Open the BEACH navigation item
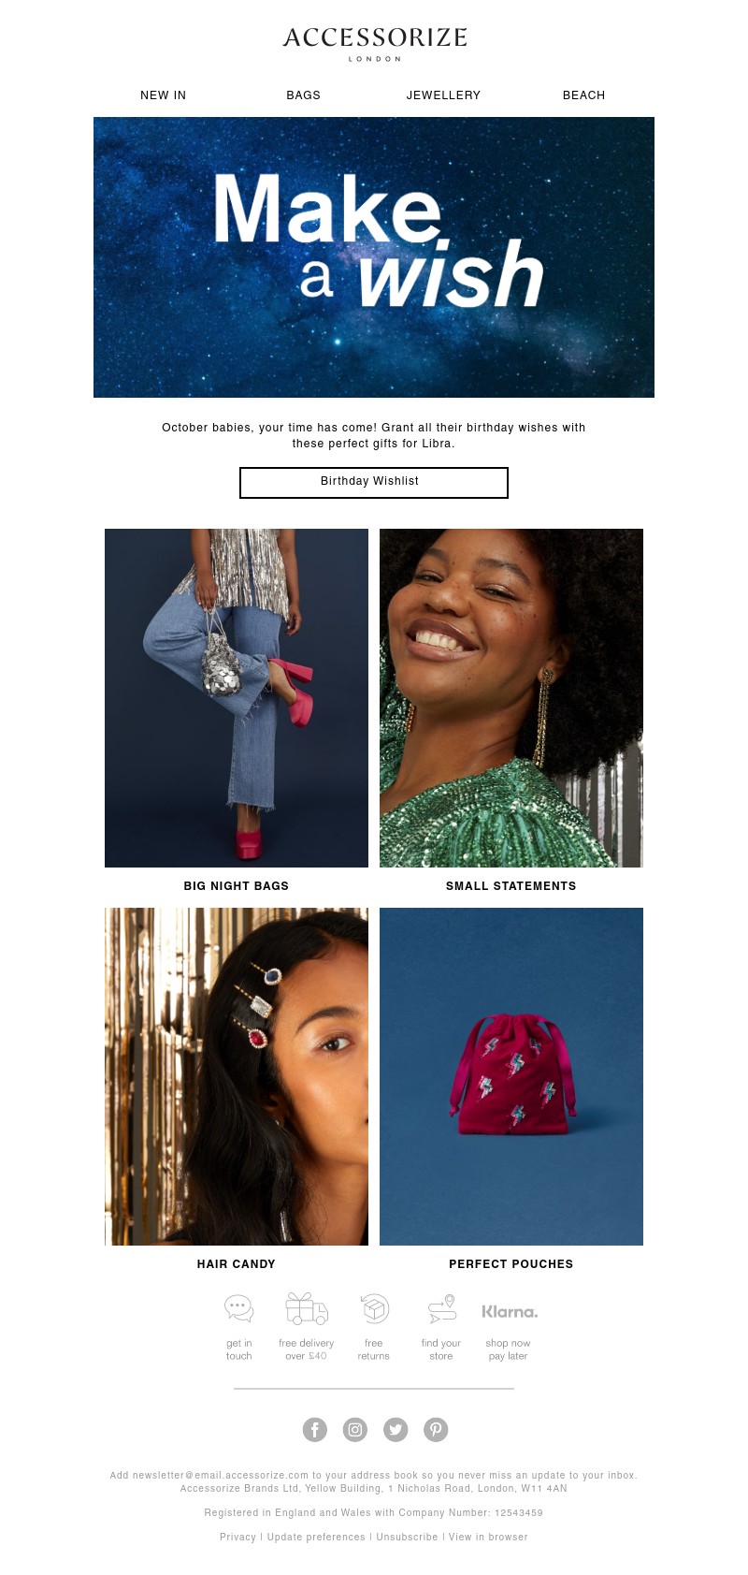The height and width of the screenshot is (1575, 748). 584,95
